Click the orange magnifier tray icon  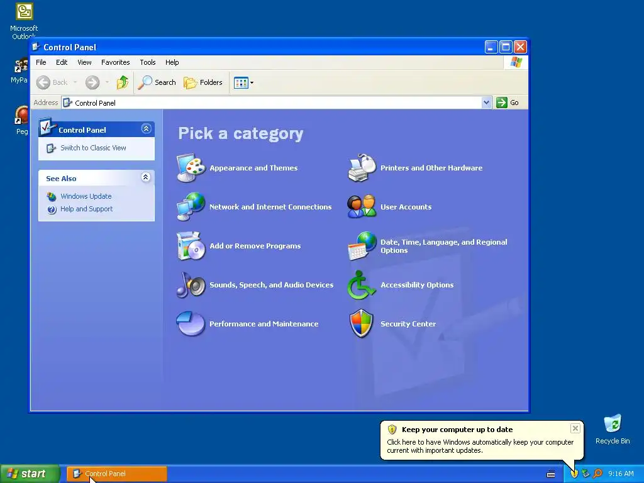pyautogui.click(x=597, y=474)
